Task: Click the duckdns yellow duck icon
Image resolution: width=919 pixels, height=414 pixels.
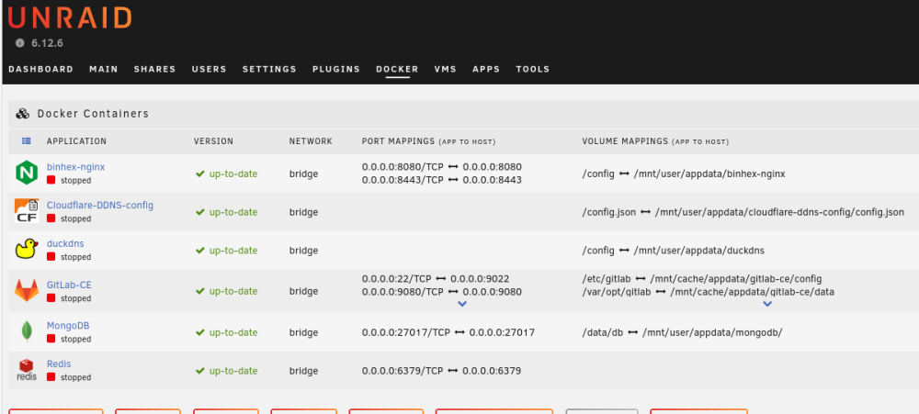Action: point(27,249)
